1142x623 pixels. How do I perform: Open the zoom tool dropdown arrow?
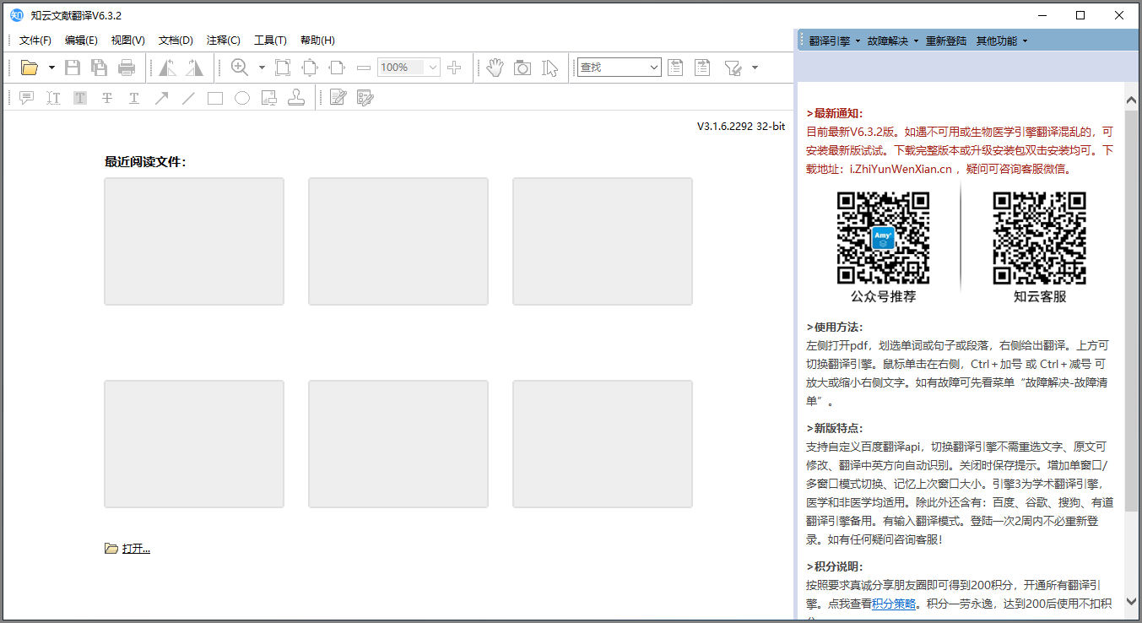[x=262, y=68]
